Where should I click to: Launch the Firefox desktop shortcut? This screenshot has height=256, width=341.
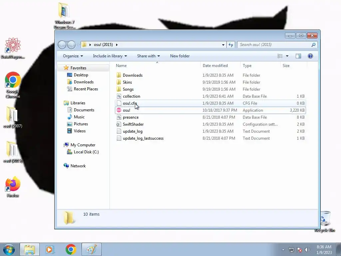pyautogui.click(x=13, y=187)
